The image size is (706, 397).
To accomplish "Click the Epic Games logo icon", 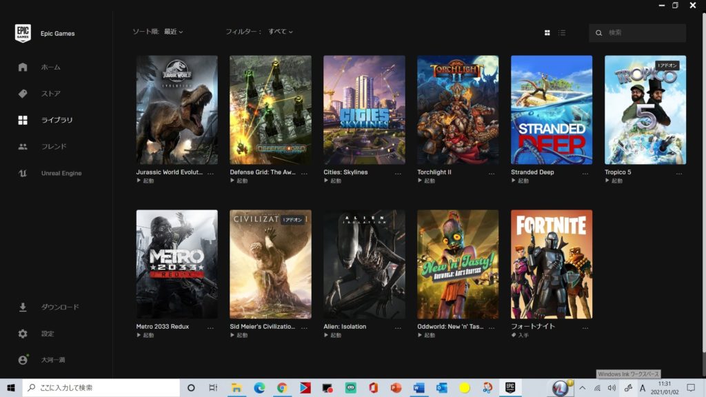I will pyautogui.click(x=23, y=33).
